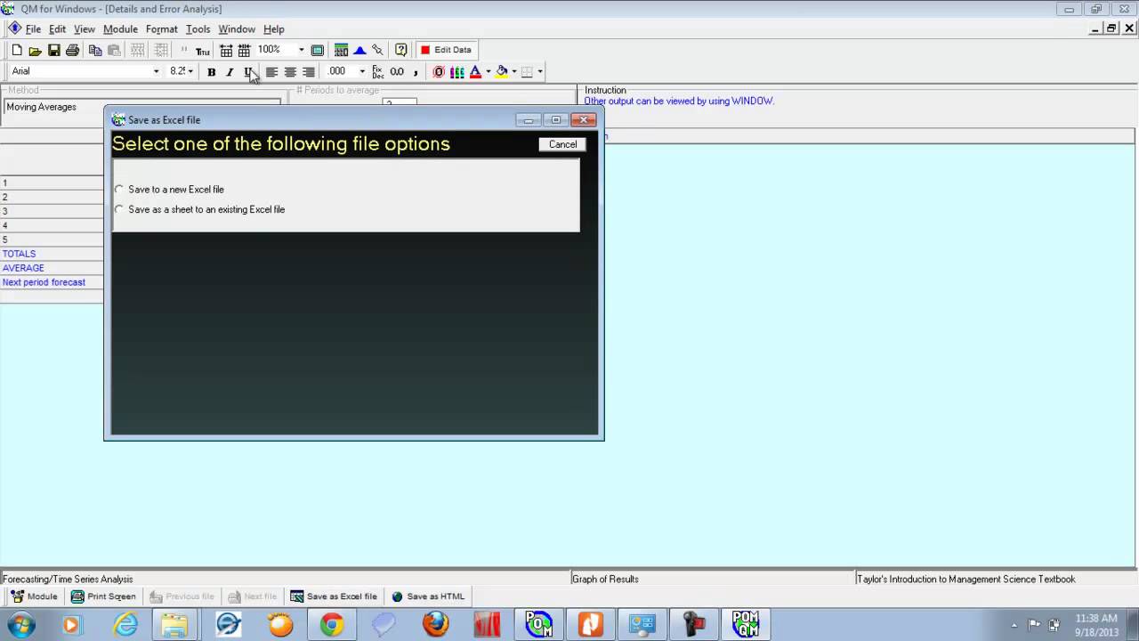This screenshot has width=1139, height=641.
Task: Open the font size dropdown
Action: pyautogui.click(x=190, y=72)
